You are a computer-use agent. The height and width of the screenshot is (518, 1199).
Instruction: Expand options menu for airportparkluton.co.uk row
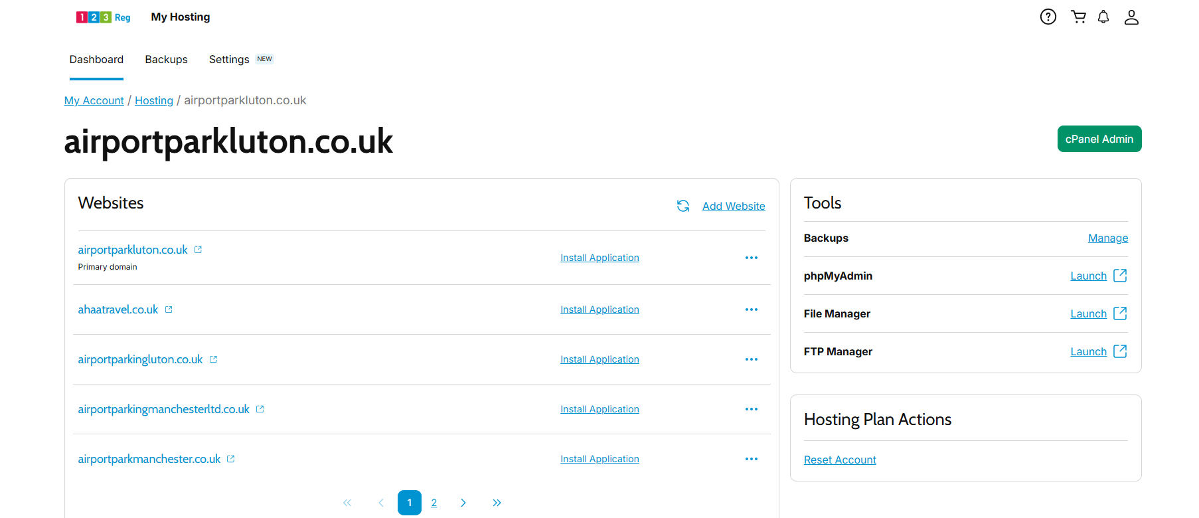point(752,258)
